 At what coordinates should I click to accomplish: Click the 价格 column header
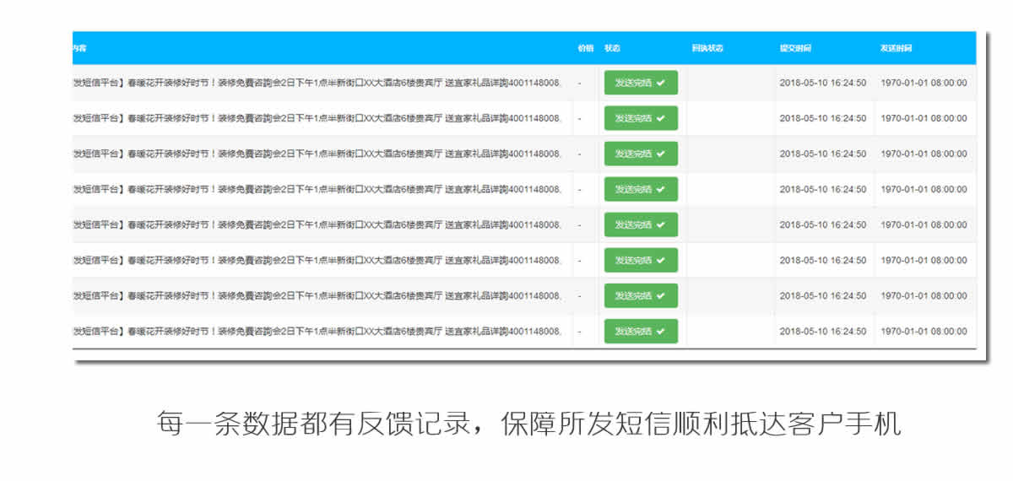[585, 48]
